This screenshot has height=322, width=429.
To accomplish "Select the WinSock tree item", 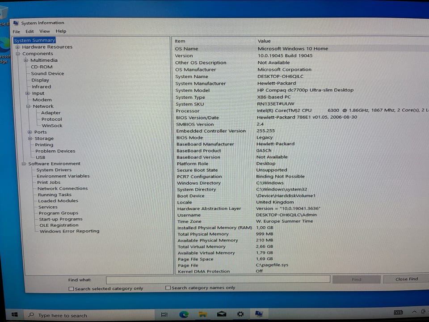I will point(52,125).
